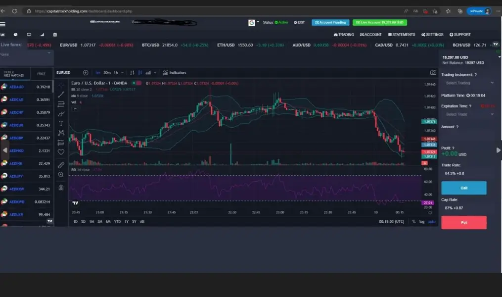
Task: Open the SETTINGS menu
Action: [x=432, y=35]
